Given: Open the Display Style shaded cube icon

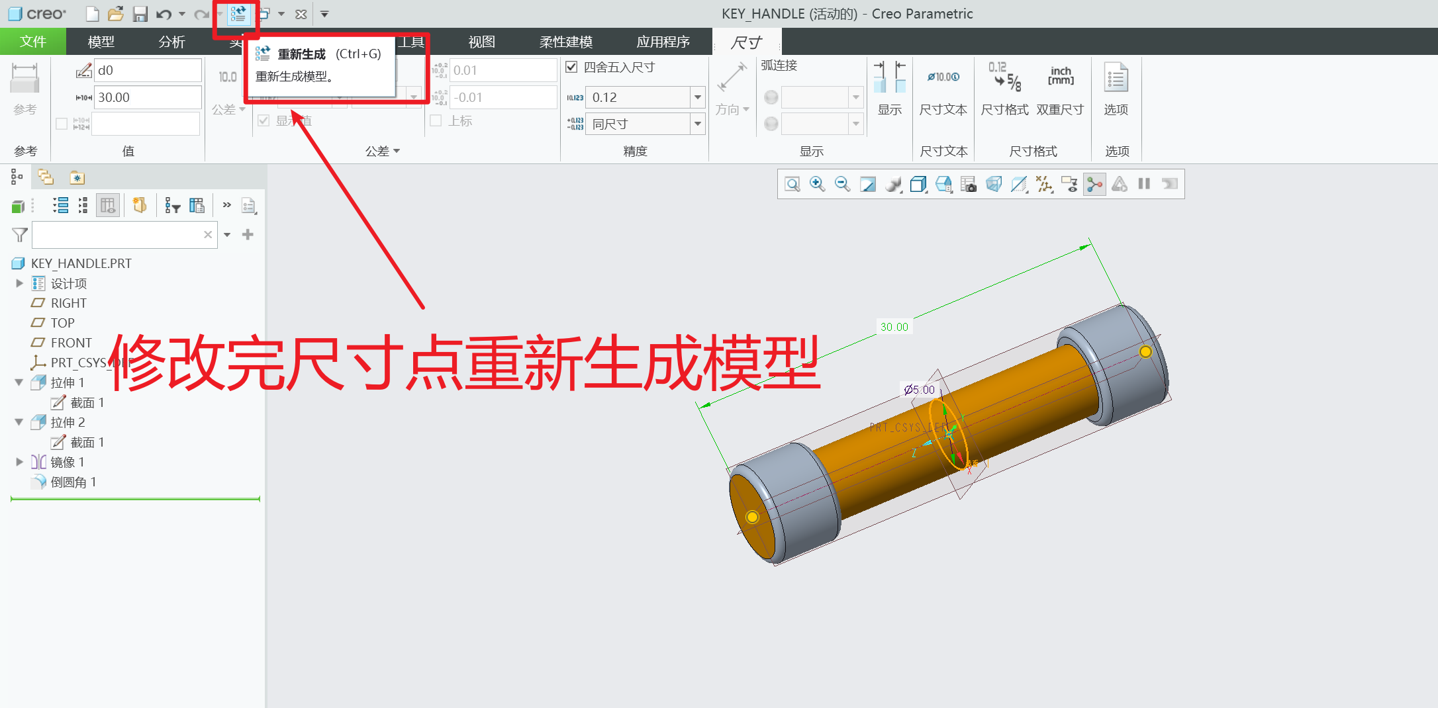Looking at the screenshot, I should click(918, 185).
